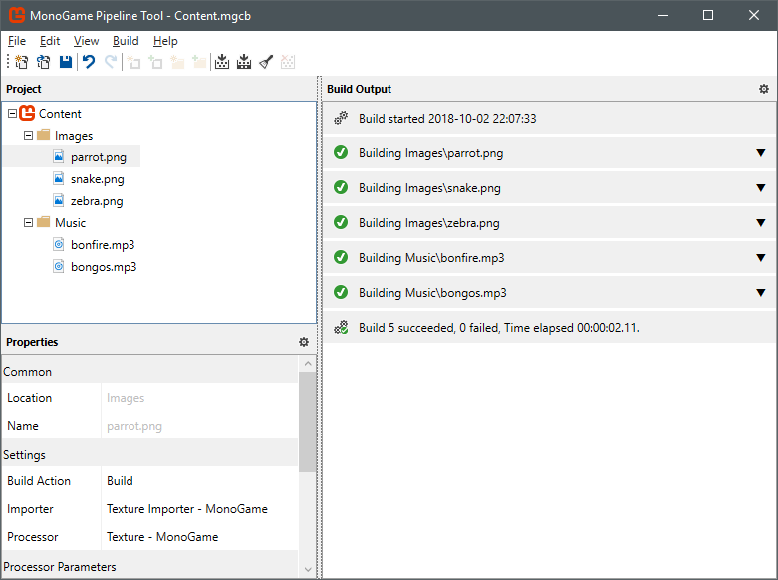Click the Open/Import project toolbar icon
The width and height of the screenshot is (778, 580).
point(44,62)
